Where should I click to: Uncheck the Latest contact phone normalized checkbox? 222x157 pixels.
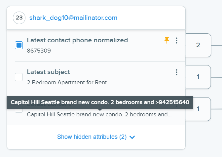point(19,45)
